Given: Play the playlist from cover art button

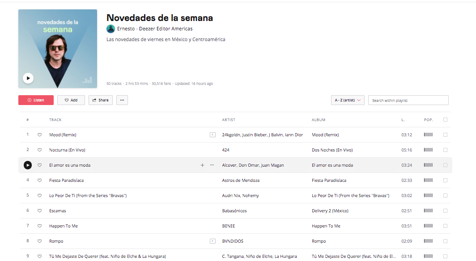Looking at the screenshot, I should tap(28, 78).
